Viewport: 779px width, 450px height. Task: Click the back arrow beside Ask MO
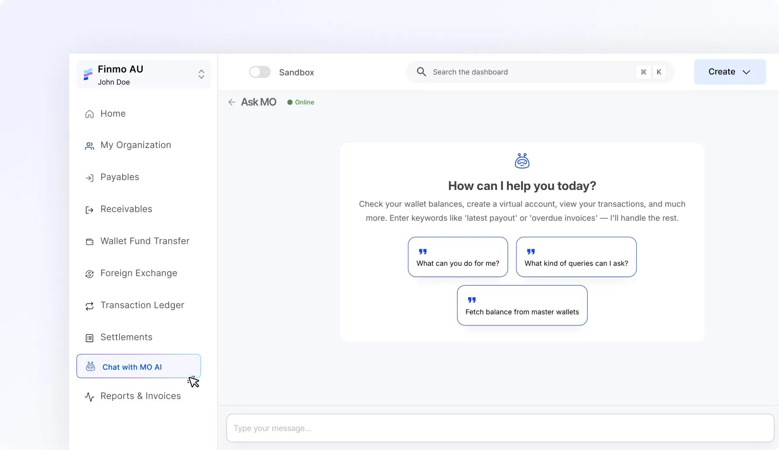232,102
